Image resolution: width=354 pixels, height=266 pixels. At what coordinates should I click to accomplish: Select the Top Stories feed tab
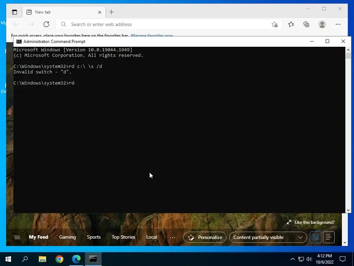[123, 237]
